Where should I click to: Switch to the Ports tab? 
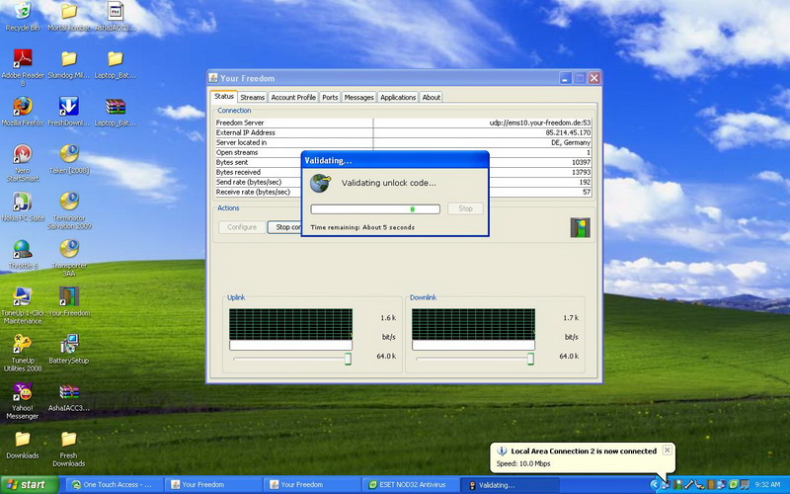330,97
